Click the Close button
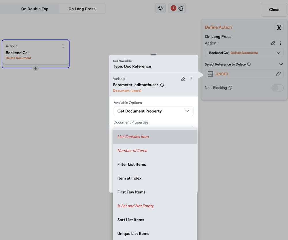 point(274,10)
